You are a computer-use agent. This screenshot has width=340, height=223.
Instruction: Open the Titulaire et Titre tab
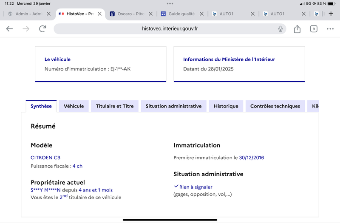coord(115,106)
